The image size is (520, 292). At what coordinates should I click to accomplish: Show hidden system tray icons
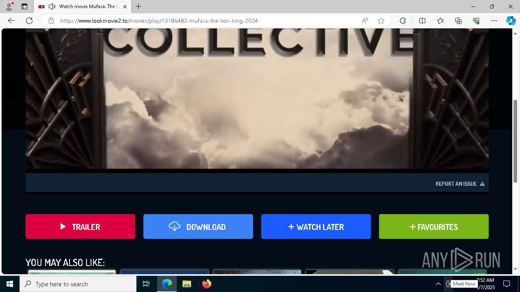(438, 284)
